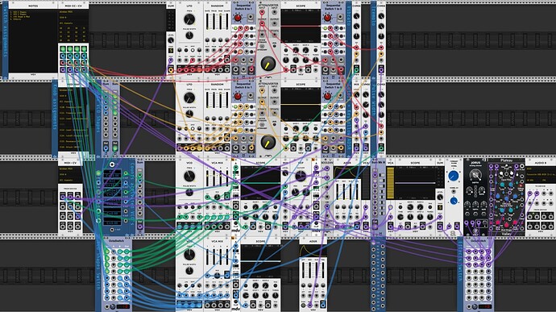The width and height of the screenshot is (556, 312).
Task: Open the MIDI driver dropdown on MIDI CC-CV
Action: point(73,12)
